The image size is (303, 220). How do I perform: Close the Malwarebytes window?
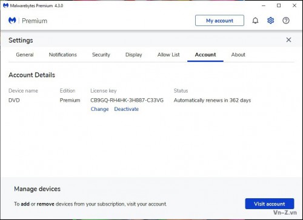click(x=295, y=5)
